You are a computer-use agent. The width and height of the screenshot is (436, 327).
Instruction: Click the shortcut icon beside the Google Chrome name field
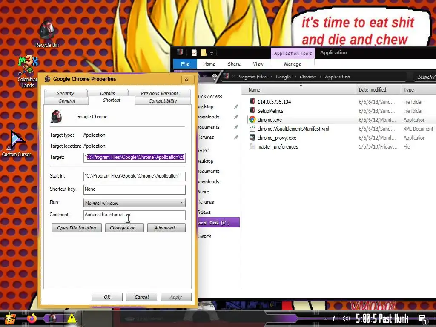point(56,117)
